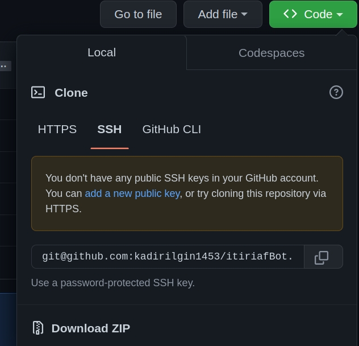Follow the 'add a new public key' link
Screen dimensions: 359x346
[x=132, y=193]
